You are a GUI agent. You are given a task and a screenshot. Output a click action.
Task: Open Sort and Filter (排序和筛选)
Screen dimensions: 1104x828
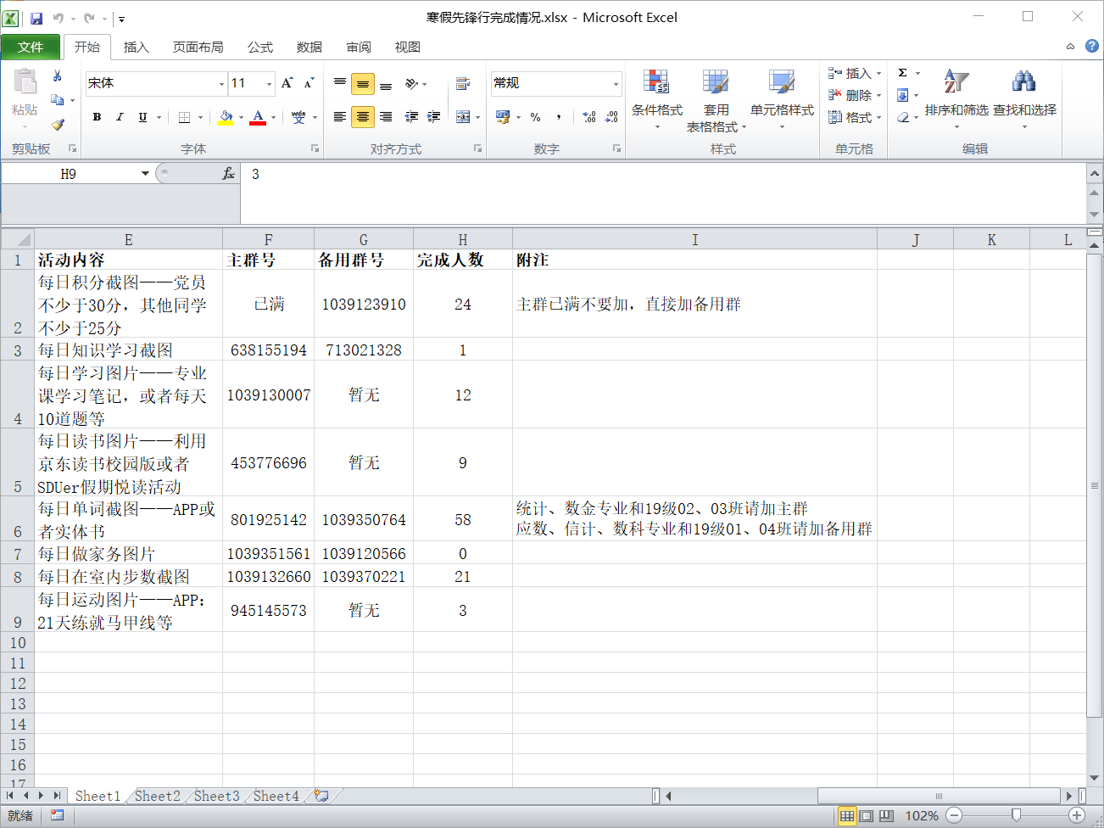[x=956, y=82]
